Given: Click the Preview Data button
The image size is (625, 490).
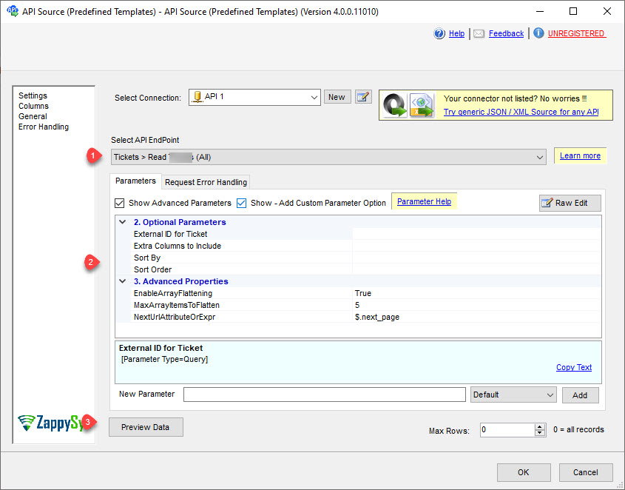Looking at the screenshot, I should pos(146,427).
